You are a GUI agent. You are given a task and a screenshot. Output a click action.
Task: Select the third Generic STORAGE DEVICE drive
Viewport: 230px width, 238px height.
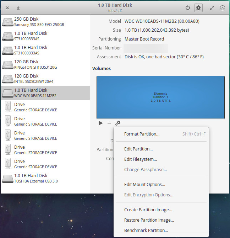pos(45,136)
